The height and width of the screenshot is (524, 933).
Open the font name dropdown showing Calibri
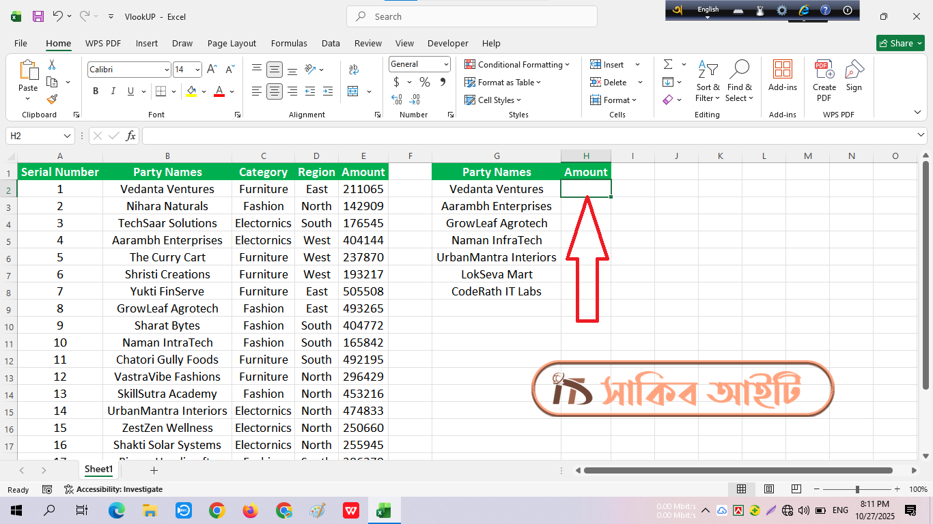point(167,70)
